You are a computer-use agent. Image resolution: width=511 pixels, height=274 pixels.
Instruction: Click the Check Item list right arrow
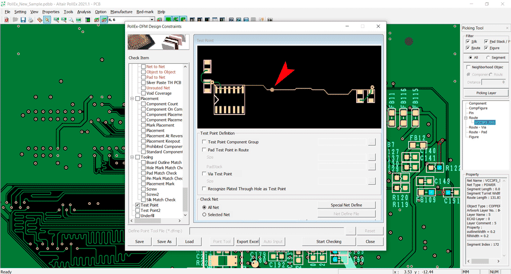tap(179, 221)
